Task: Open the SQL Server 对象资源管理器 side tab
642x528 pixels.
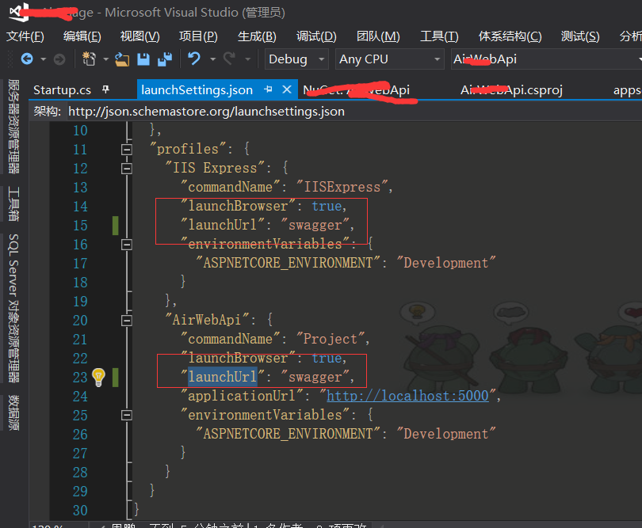Action: (x=14, y=309)
